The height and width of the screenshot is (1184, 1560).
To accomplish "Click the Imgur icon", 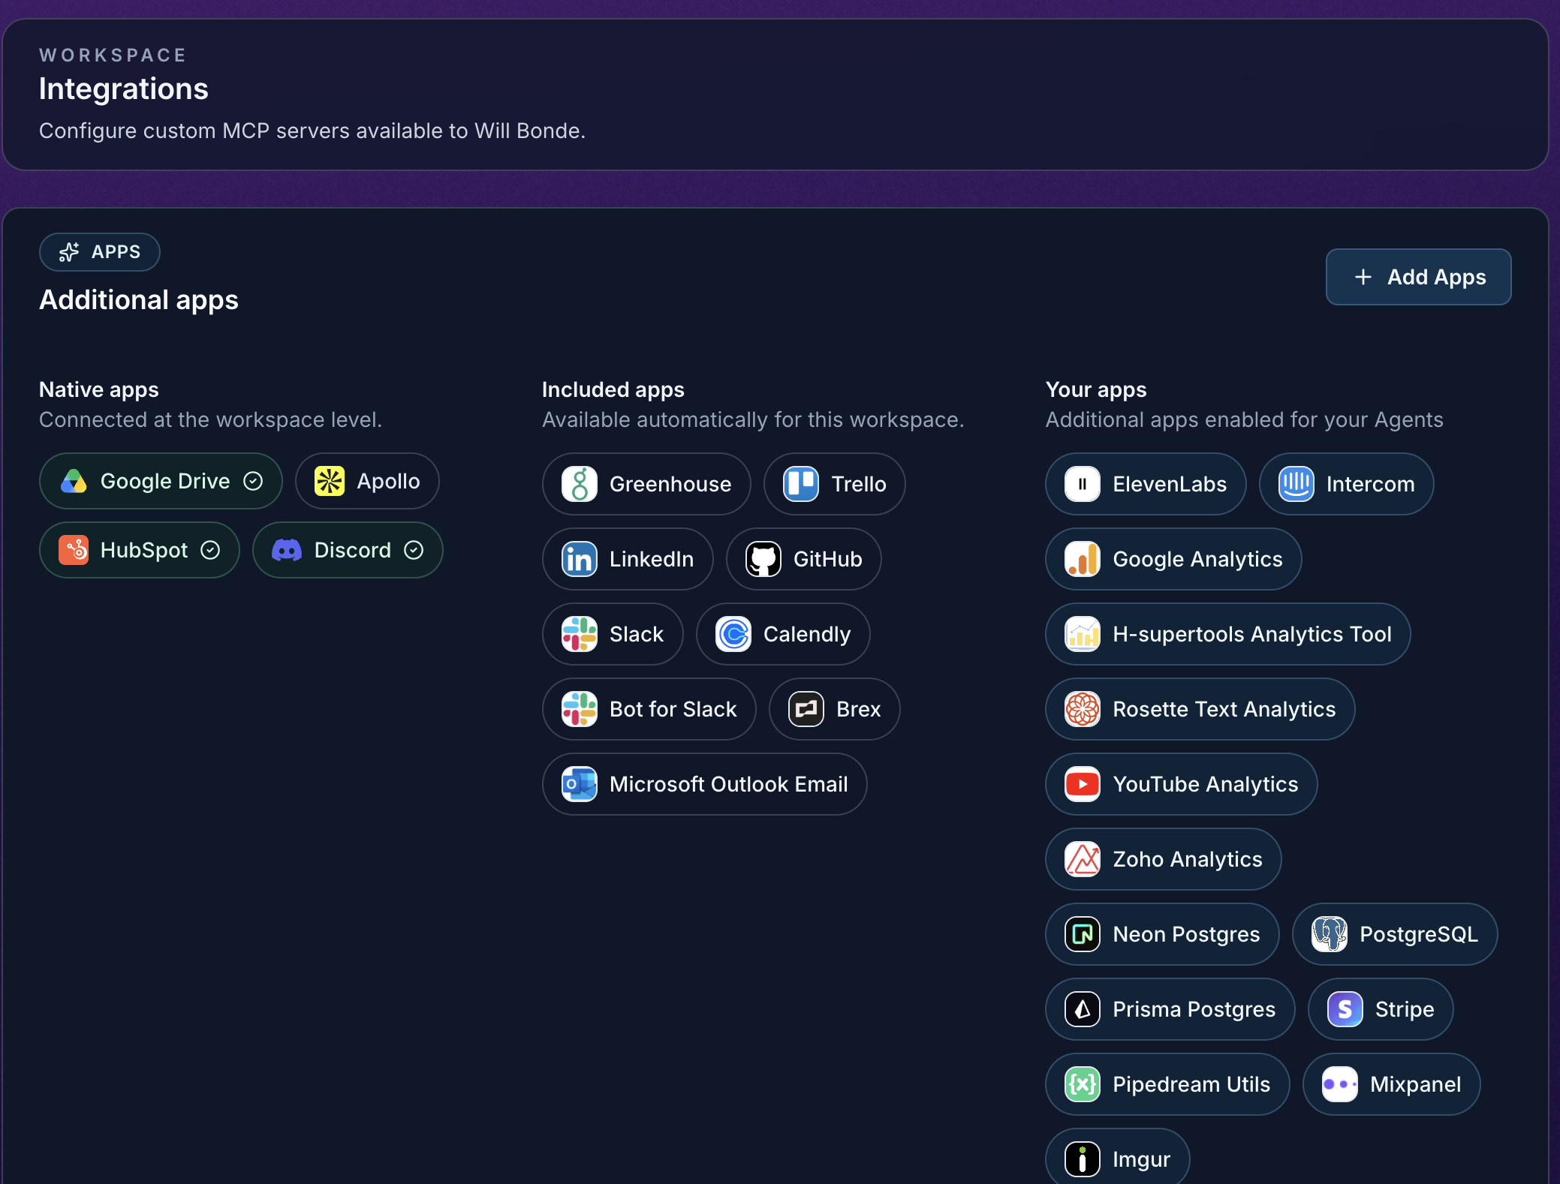I will (1083, 1159).
